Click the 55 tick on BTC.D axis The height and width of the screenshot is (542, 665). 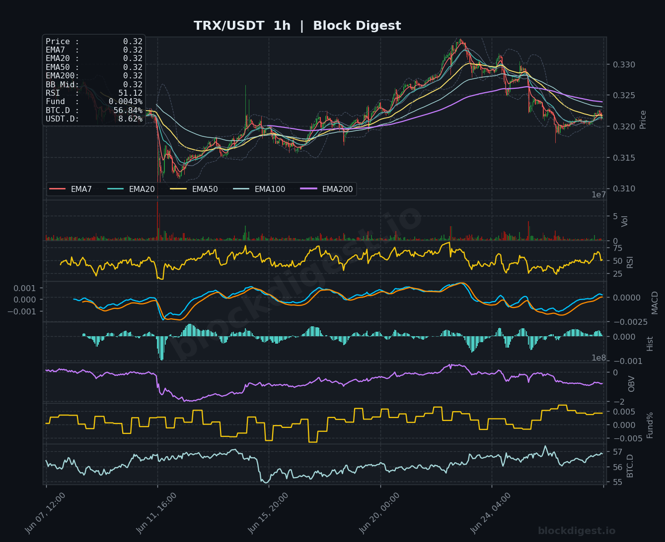point(618,482)
